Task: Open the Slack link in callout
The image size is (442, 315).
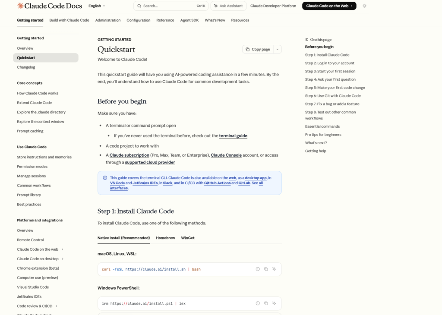Action: click(167, 183)
